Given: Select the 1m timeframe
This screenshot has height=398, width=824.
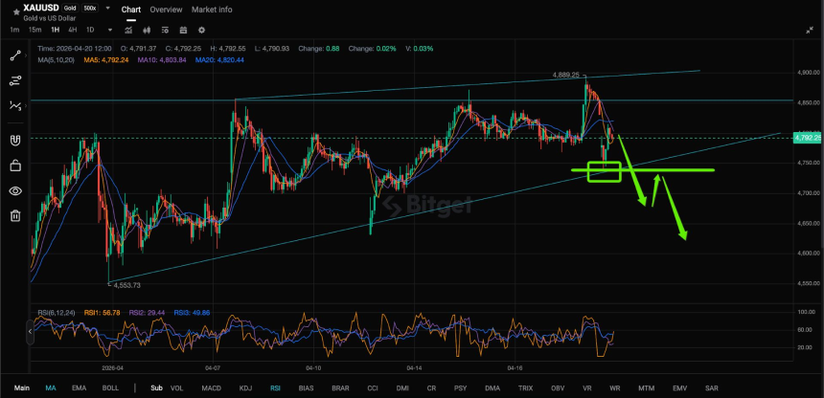Looking at the screenshot, I should point(14,30).
